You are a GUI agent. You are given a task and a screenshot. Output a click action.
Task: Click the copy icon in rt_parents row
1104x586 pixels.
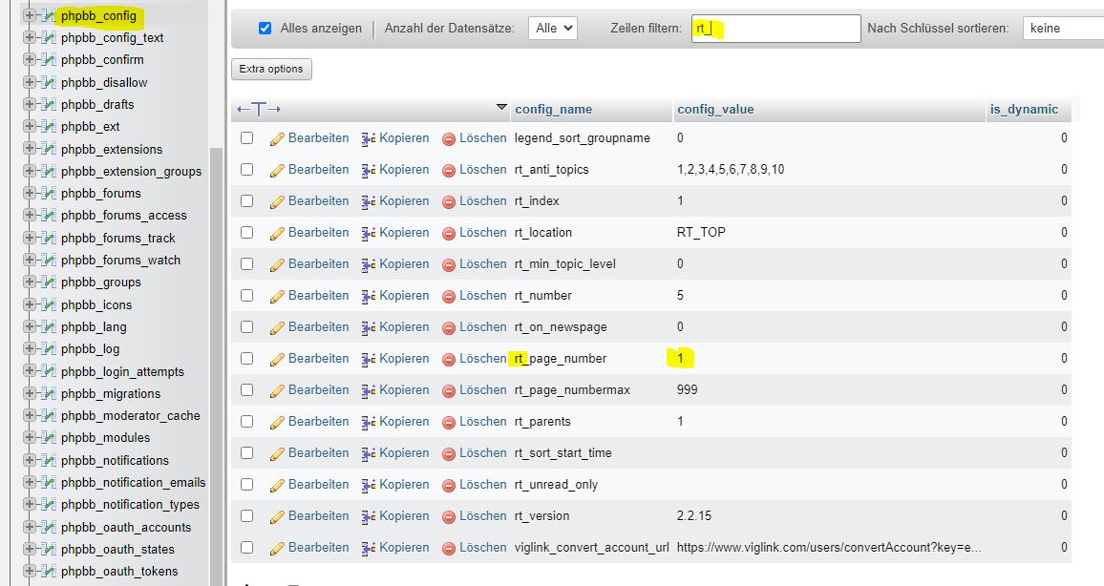coord(369,422)
